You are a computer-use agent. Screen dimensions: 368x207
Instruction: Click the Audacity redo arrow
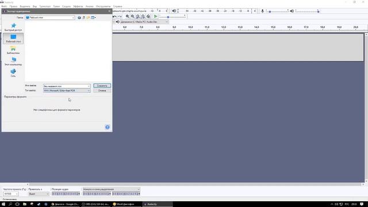[x=120, y=17]
